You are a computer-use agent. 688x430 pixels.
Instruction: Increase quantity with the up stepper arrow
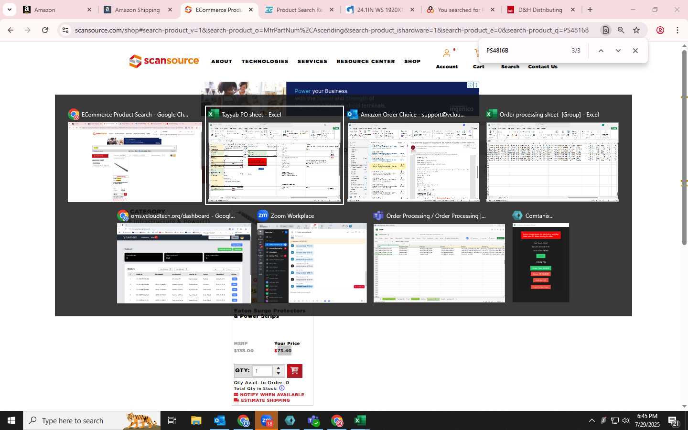[x=279, y=368]
